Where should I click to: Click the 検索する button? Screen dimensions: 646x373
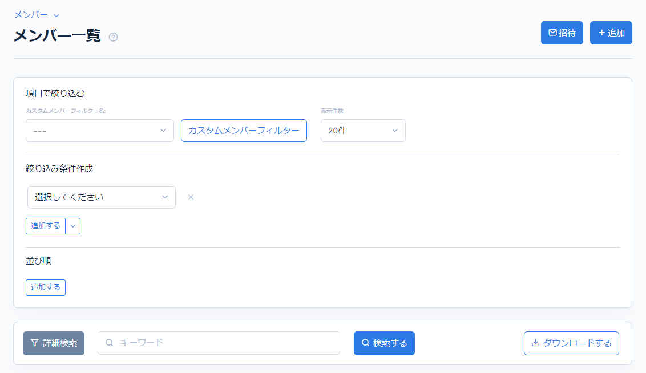click(384, 343)
